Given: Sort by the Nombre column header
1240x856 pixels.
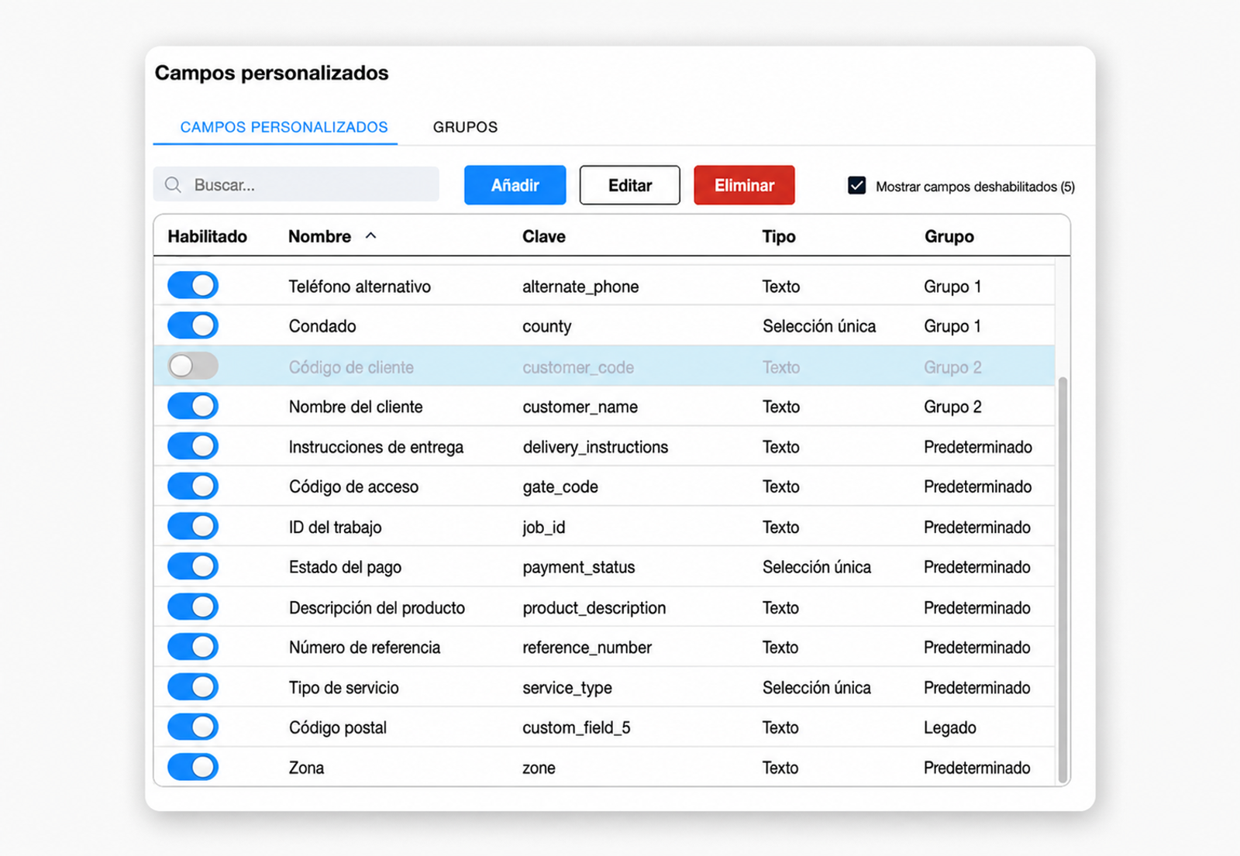Looking at the screenshot, I should pos(319,236).
